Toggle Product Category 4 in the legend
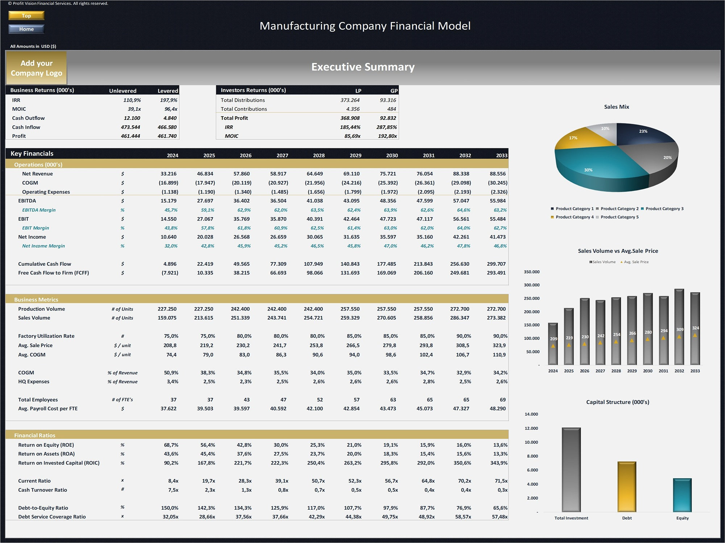This screenshot has height=543, width=725. 575,217
